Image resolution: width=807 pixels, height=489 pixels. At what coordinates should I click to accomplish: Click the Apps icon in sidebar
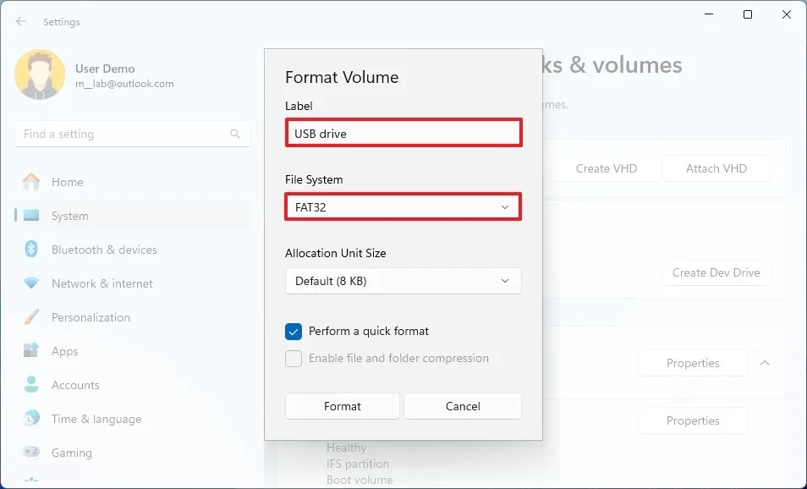pos(31,350)
